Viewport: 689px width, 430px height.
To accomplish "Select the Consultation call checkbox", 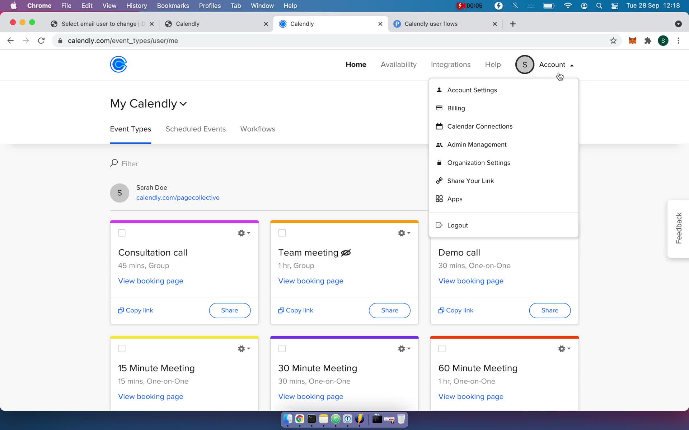I will 122,233.
